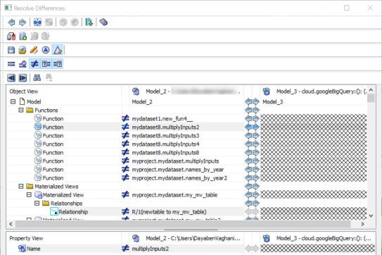382x255 pixels.
Task: Toggle the equal-sign filter icon
Action: [11, 64]
